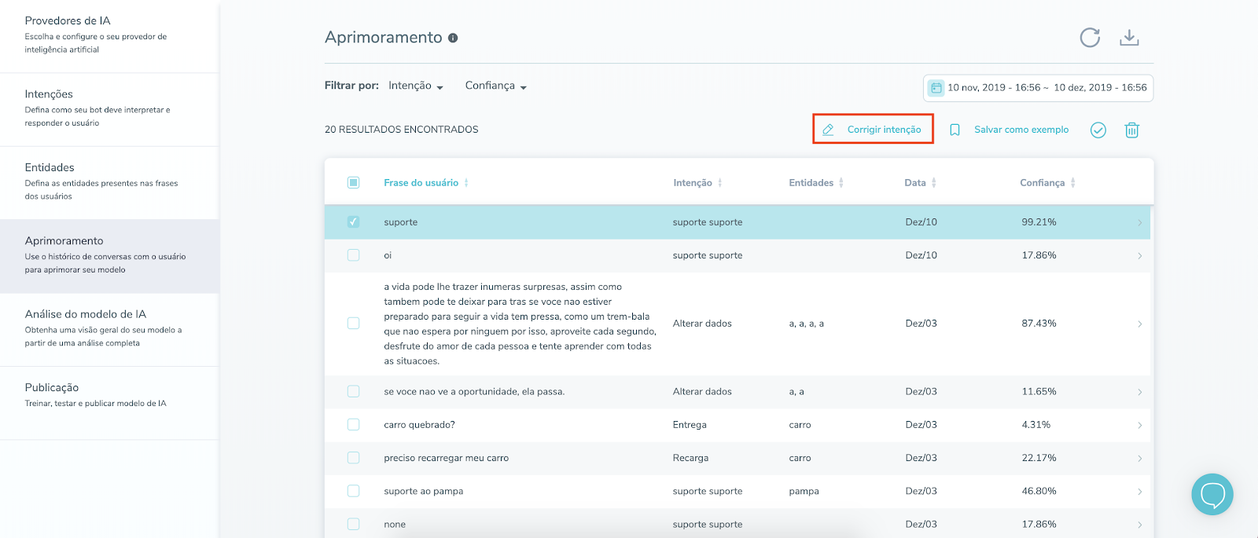1258x538 pixels.
Task: Click the refresh icon near Aprimoramento header
Action: coord(1090,38)
